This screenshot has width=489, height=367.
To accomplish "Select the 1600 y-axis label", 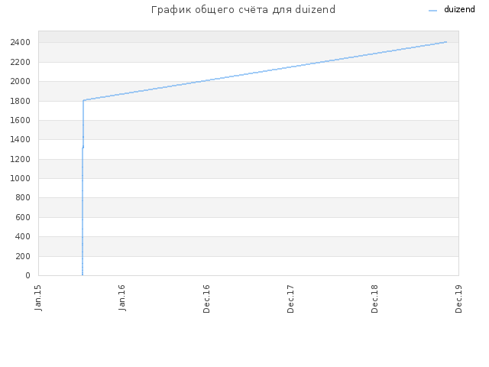I will pos(21,120).
